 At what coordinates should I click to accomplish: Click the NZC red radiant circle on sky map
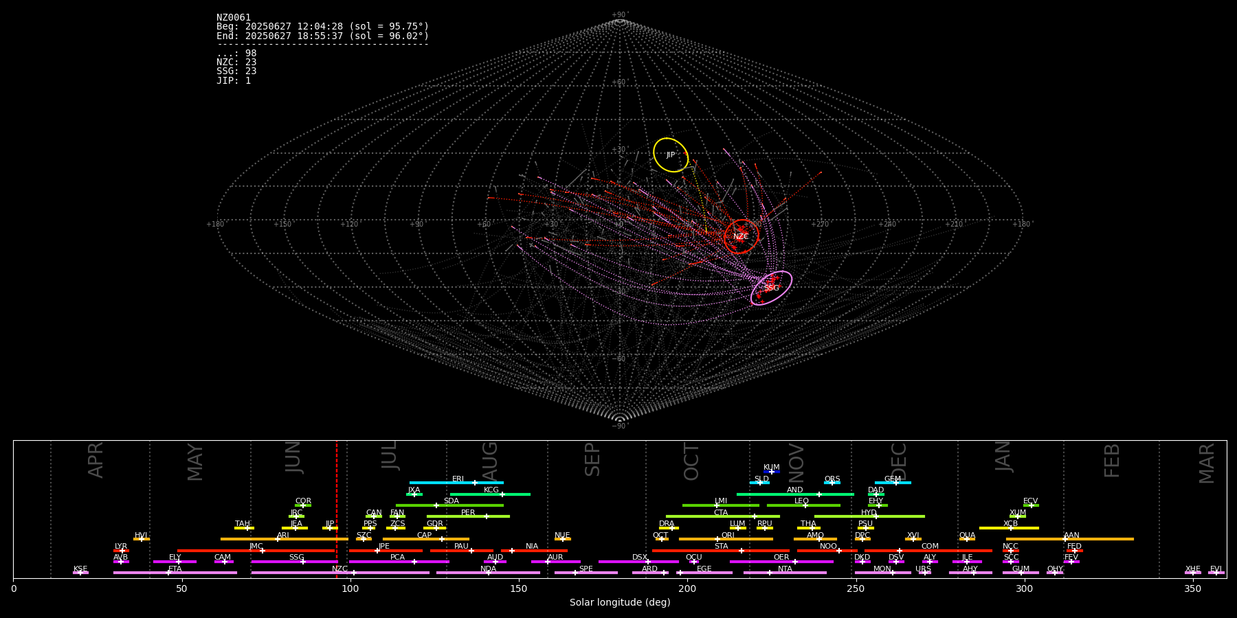[741, 236]
